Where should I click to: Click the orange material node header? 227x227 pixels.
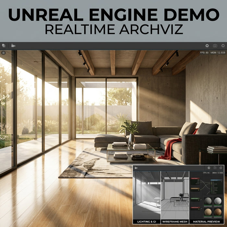click(x=195, y=189)
